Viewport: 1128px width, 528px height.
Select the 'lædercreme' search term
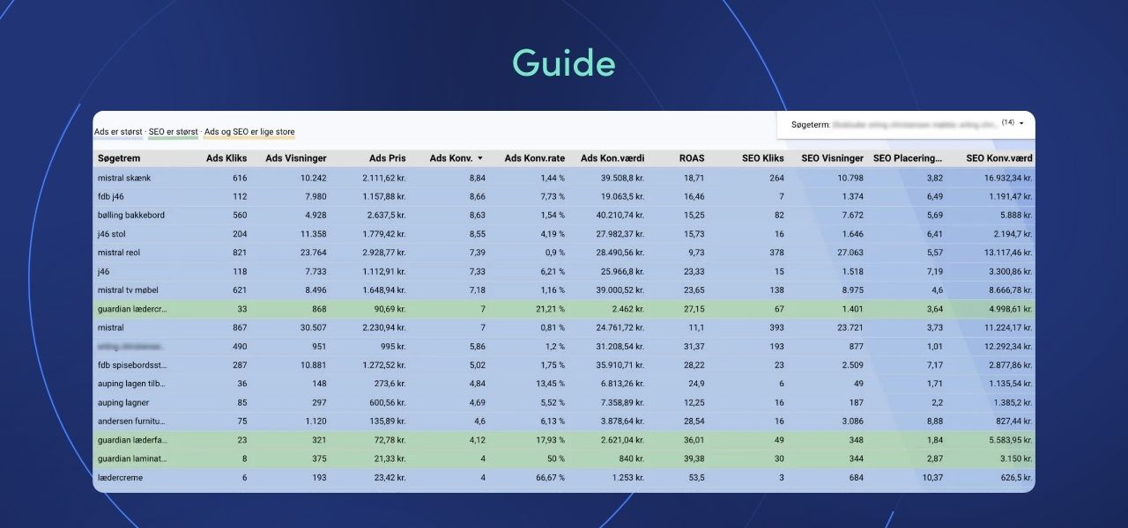[120, 477]
